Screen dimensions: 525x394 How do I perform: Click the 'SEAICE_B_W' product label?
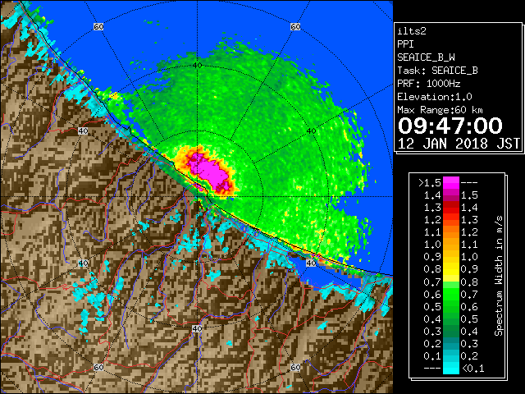(426, 57)
